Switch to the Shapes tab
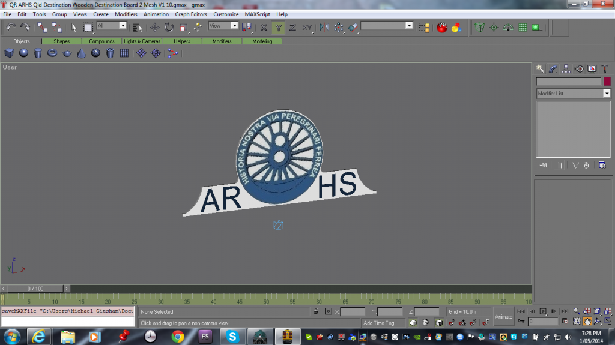 (62, 41)
